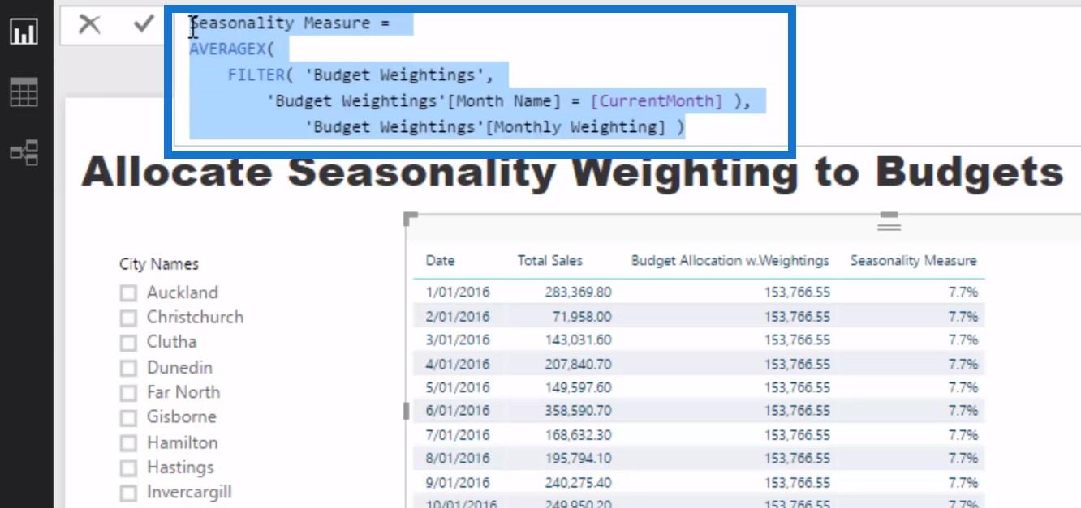Screen dimensions: 1081x508
Task: Click the Seasonality Measure column header
Action: [x=913, y=260]
